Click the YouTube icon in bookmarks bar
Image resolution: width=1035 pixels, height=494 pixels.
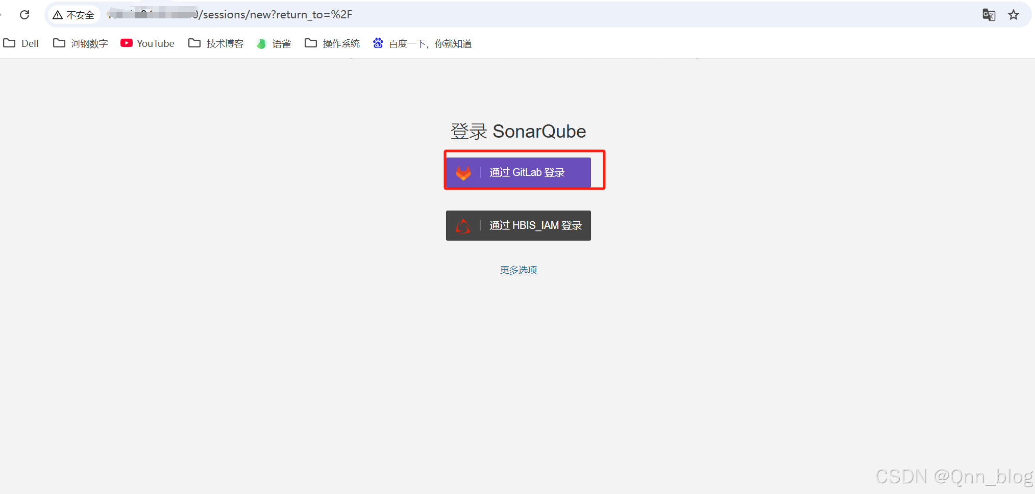click(126, 43)
